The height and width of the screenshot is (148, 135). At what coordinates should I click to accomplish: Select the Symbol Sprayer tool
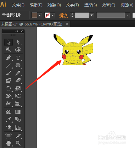point(8,128)
